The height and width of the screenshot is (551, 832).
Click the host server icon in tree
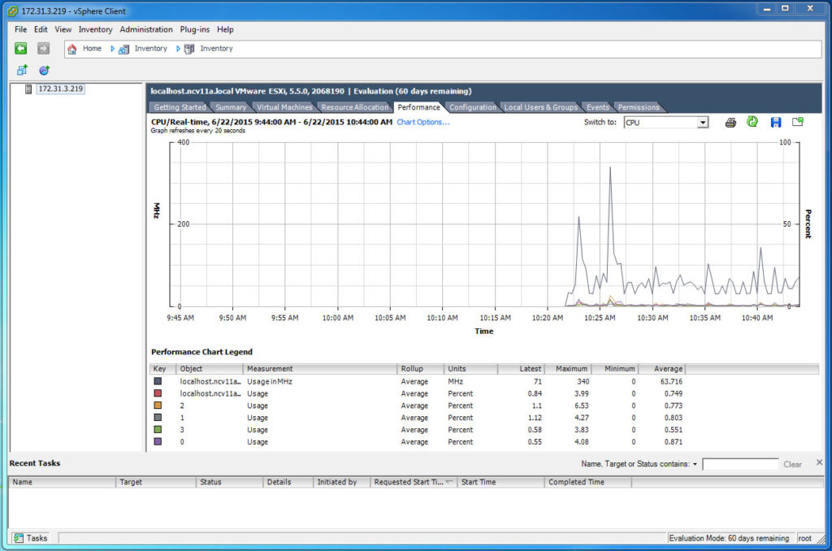tap(28, 89)
